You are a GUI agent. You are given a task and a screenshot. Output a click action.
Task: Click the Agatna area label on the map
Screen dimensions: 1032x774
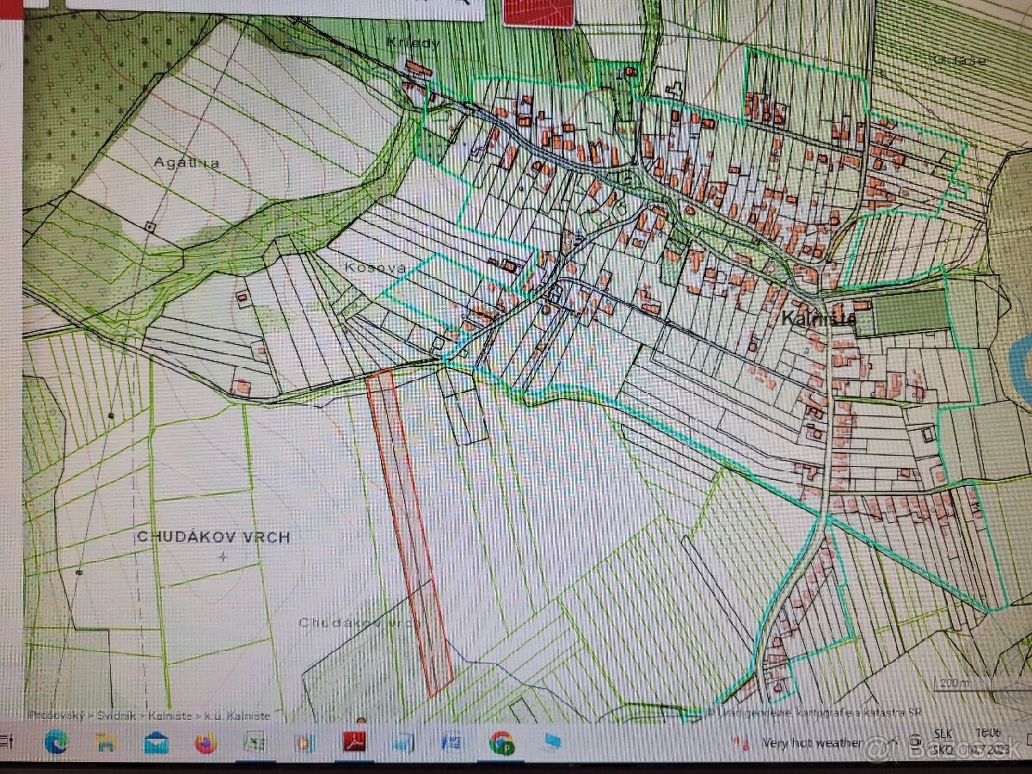[x=187, y=162]
